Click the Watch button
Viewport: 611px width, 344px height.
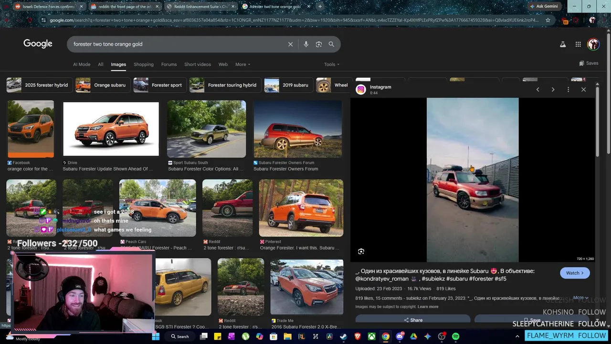(575, 273)
